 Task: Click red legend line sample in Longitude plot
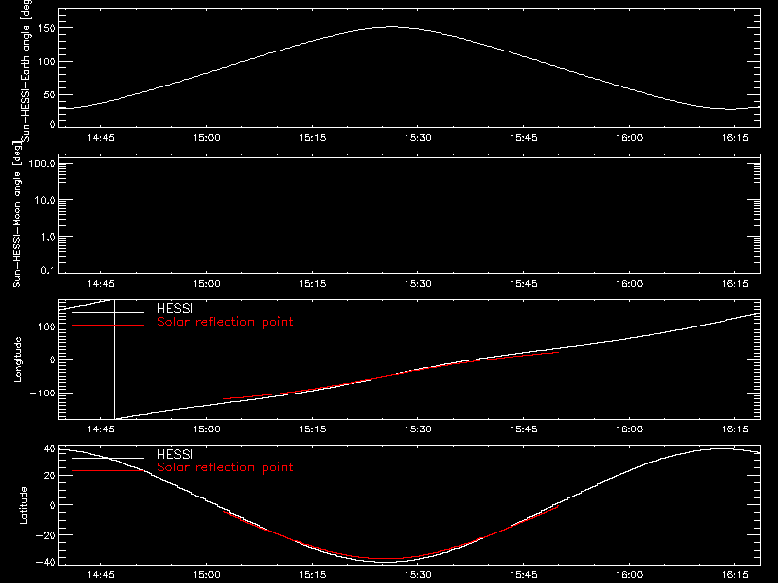click(108, 326)
